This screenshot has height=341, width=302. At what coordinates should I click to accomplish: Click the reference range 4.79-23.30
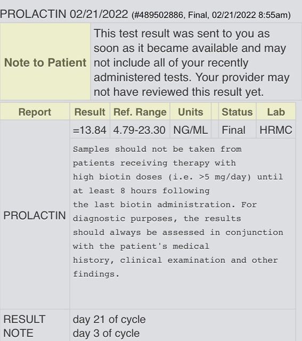pos(140,130)
